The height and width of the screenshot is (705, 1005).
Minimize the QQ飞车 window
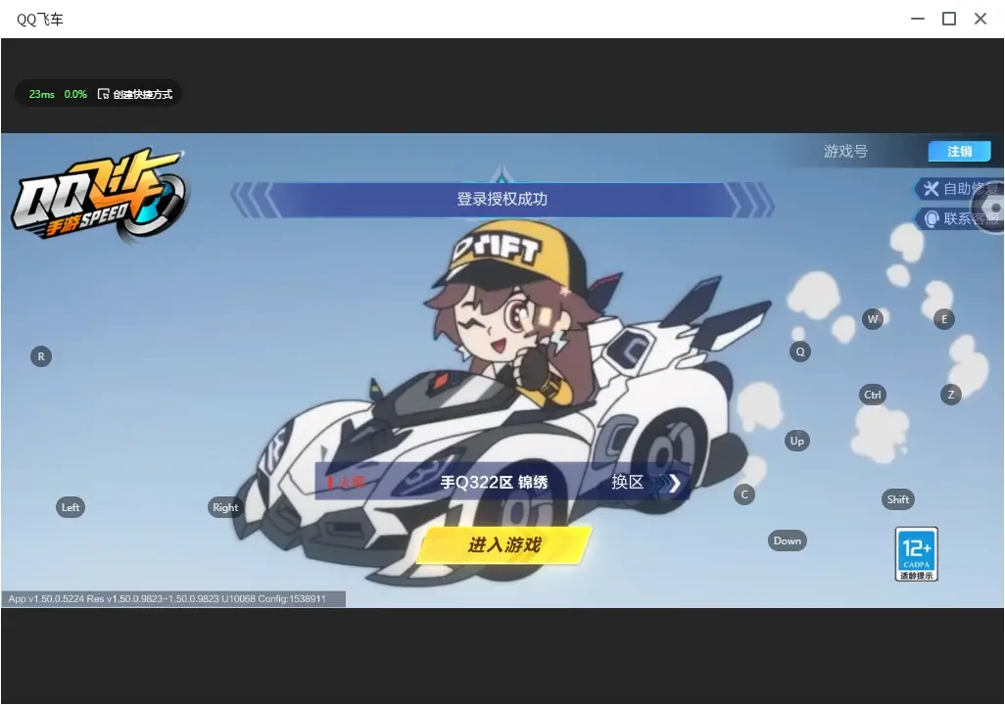pos(917,20)
